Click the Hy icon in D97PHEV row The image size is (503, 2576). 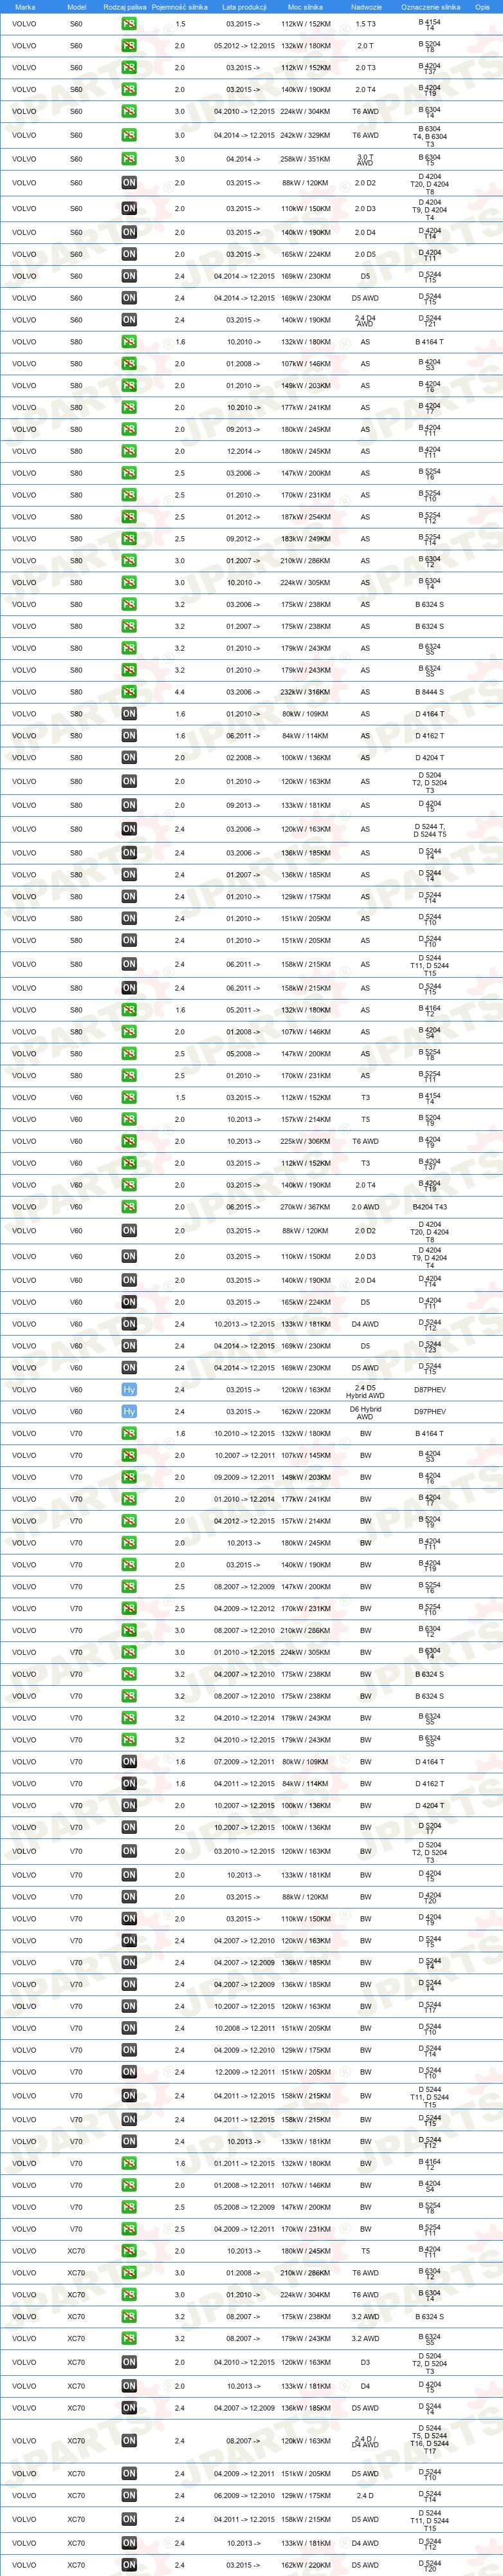tap(129, 1411)
